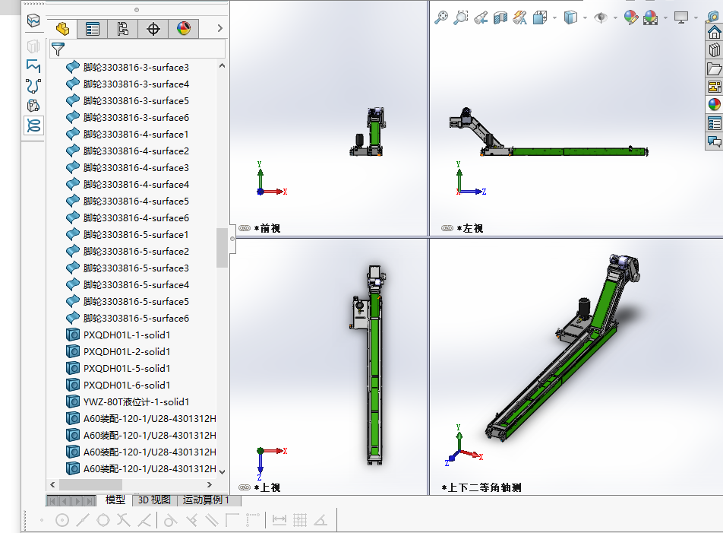Open the ConfigurationManager tab
Screen dimensions: 723x533
point(123,29)
